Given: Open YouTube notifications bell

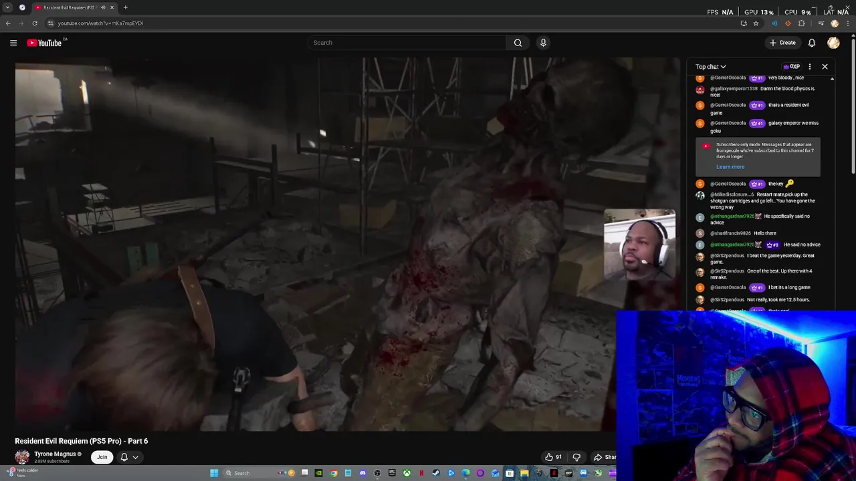Looking at the screenshot, I should tap(811, 43).
